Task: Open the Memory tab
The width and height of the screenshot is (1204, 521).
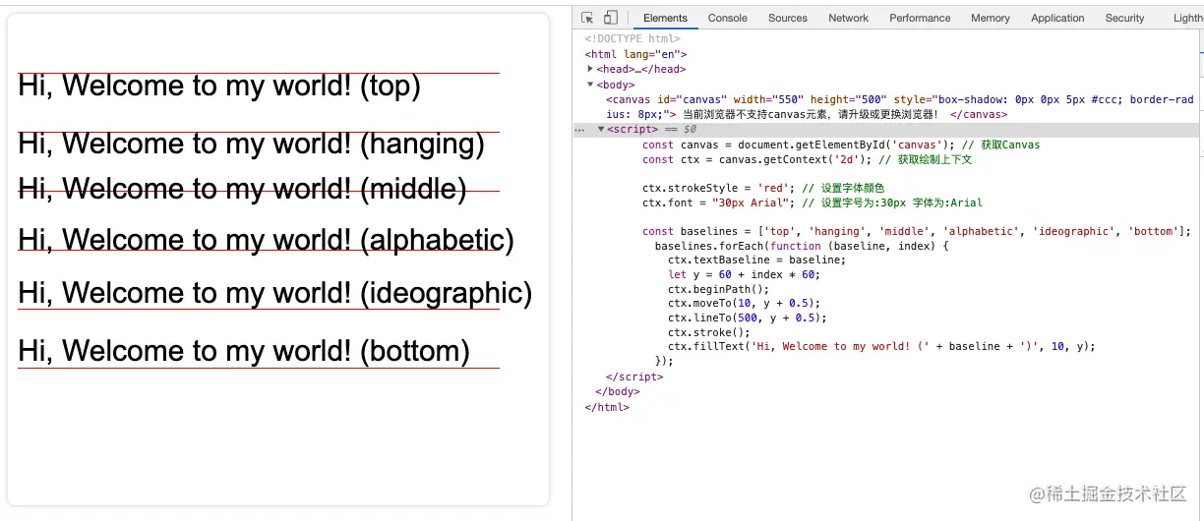Action: [x=991, y=18]
